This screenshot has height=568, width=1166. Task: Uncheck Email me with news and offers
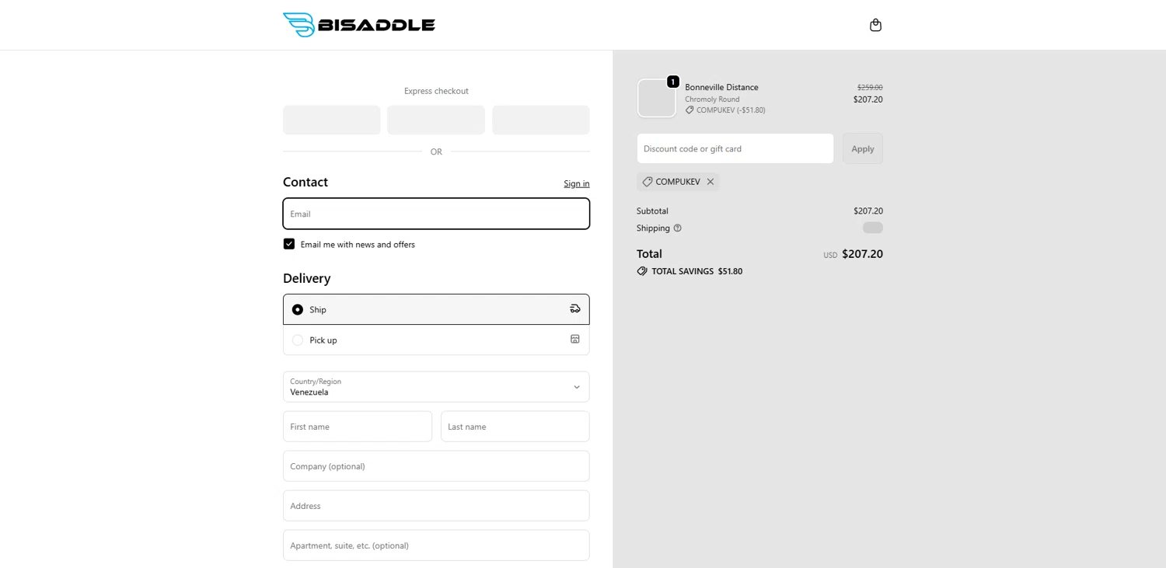[289, 244]
